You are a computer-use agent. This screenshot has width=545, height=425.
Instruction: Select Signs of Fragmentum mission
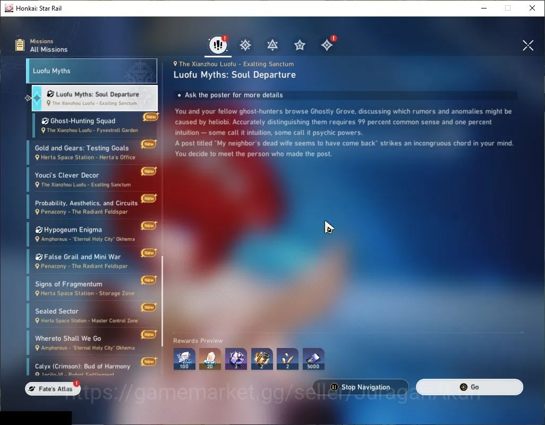point(92,288)
